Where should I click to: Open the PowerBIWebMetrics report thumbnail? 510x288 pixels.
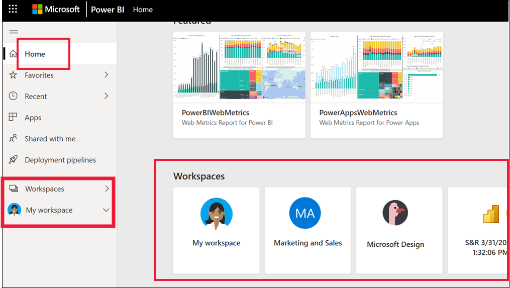coord(239,66)
